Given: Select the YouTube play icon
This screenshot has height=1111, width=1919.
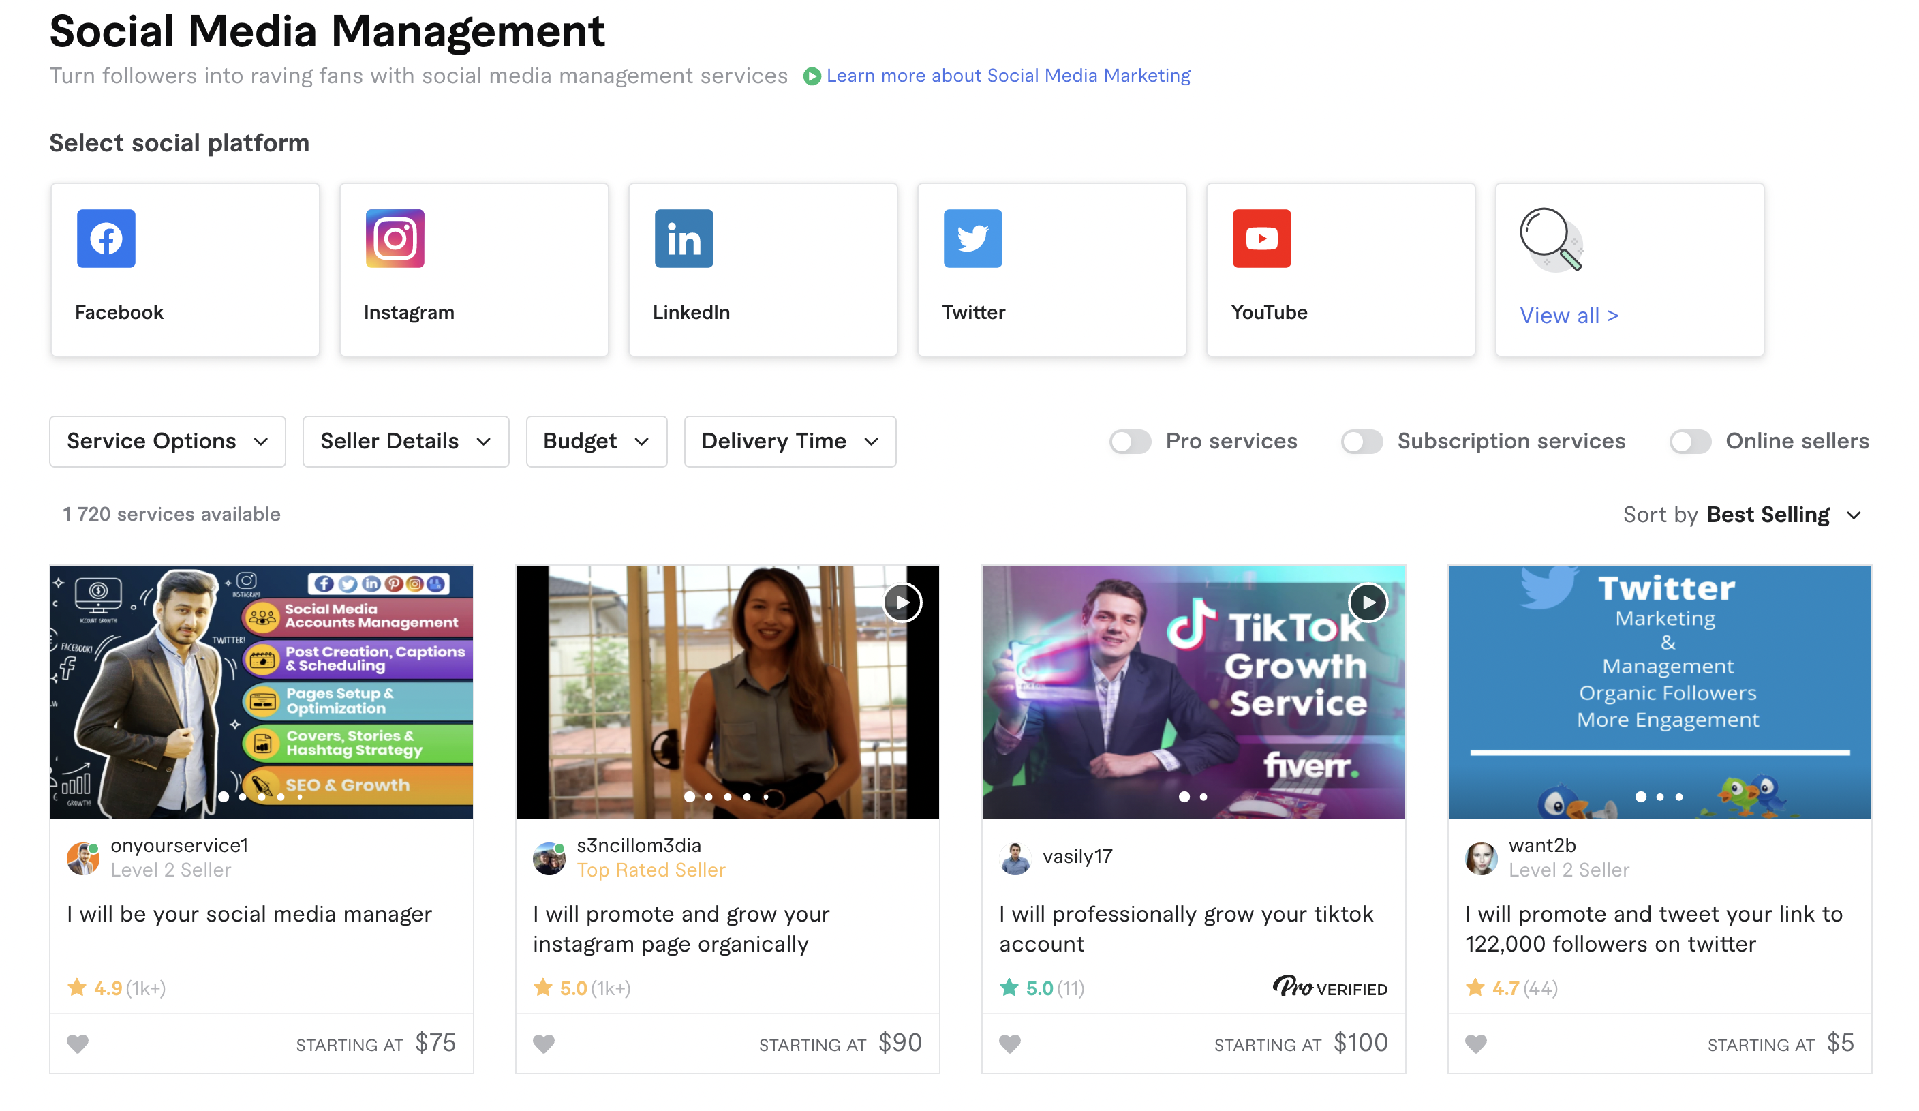Looking at the screenshot, I should pos(1261,239).
